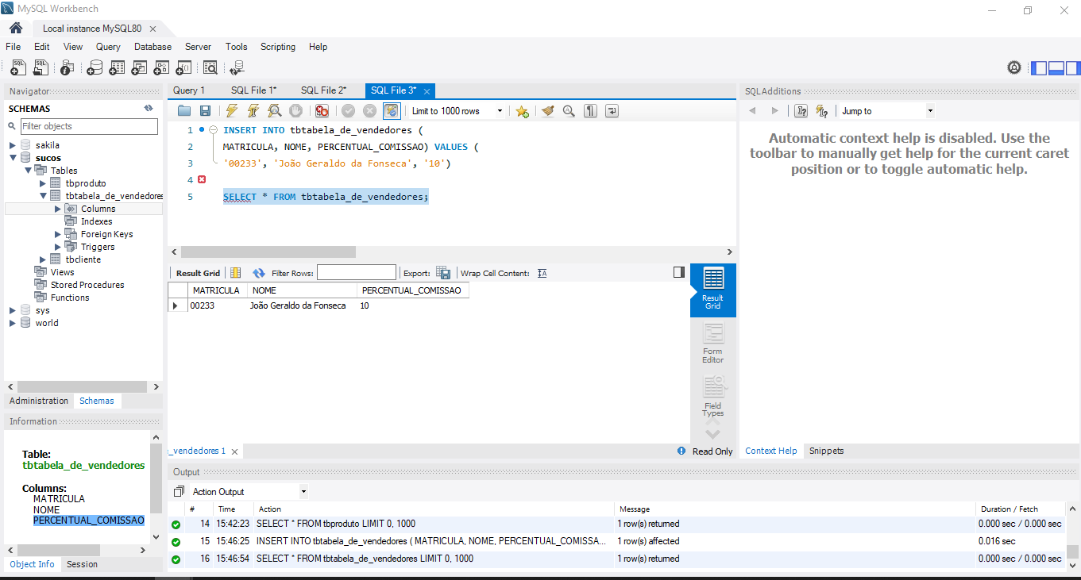Open the Scripting menu
Screen dimensions: 1081x580
[x=278, y=47]
